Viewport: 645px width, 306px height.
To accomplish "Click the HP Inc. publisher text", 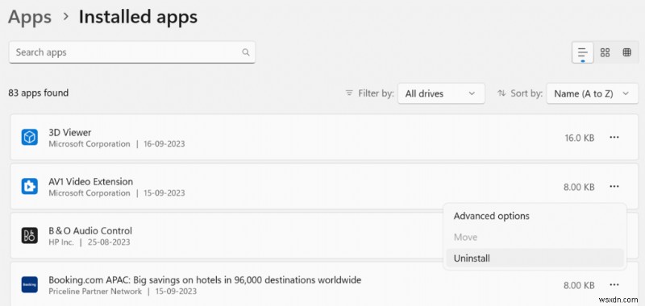I will [x=61, y=242].
